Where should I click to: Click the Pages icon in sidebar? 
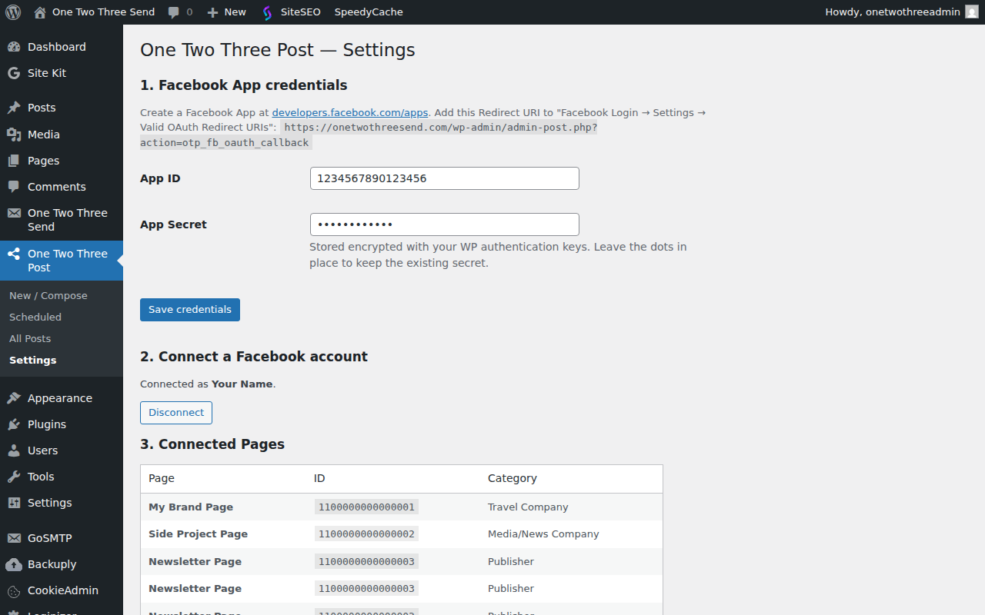tap(14, 161)
